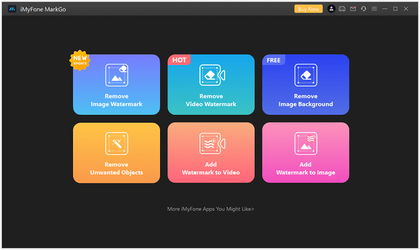Click the customer support headset icon
Viewport: 420px width, 250px height.
coord(363,9)
